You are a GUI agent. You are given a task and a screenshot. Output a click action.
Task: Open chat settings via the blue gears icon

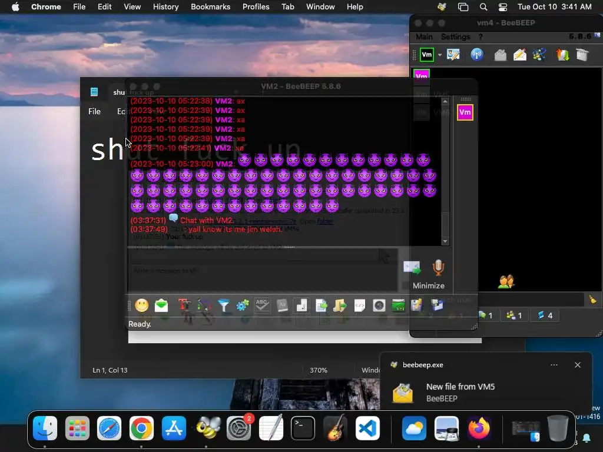pyautogui.click(x=243, y=305)
